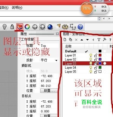Select the gridded sphere display mode icon
Image resolution: width=113 pixels, height=117 pixels.
[x=42, y=27]
